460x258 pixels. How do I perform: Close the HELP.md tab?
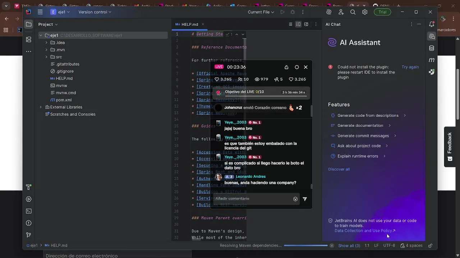203,24
